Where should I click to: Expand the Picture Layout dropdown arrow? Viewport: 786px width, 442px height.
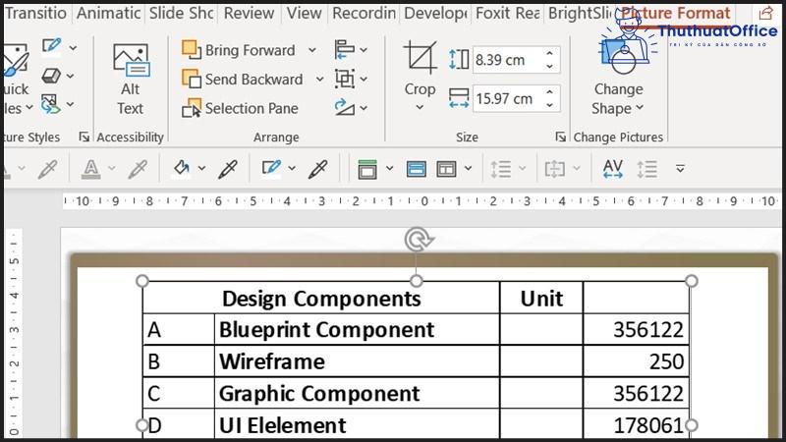click(70, 104)
